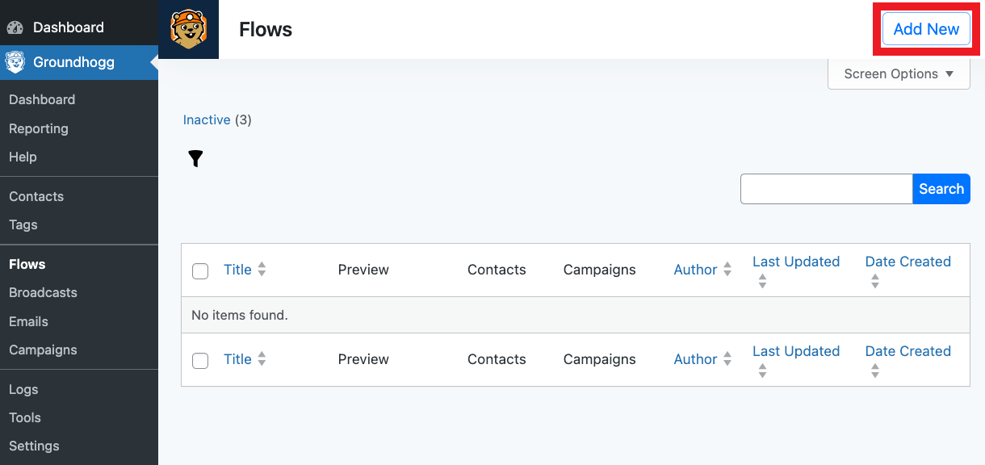
Task: Click the WordPress Dashboard gauge icon
Action: coord(15,27)
